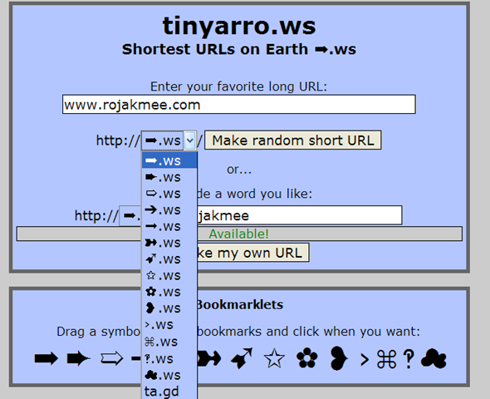Choose the club symbol .ws option
This screenshot has width=490, height=399.
pyautogui.click(x=169, y=375)
